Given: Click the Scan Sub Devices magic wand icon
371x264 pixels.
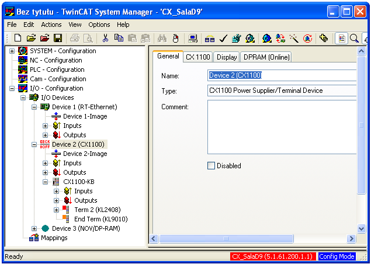Looking at the screenshot, I should pyautogui.click(x=294, y=38).
